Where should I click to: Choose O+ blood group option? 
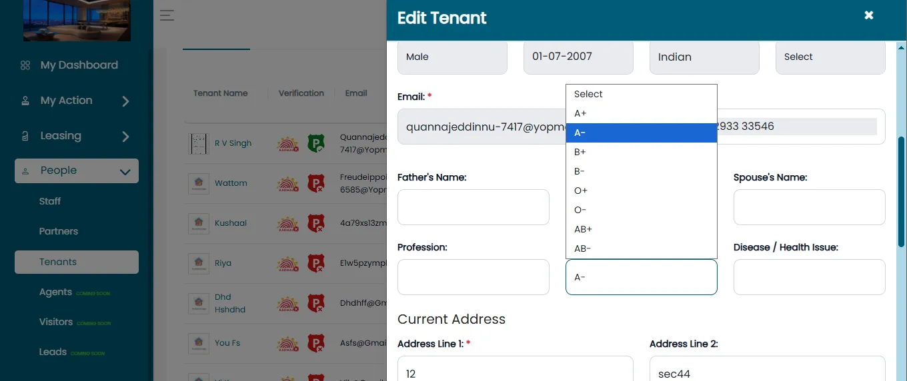(x=642, y=191)
